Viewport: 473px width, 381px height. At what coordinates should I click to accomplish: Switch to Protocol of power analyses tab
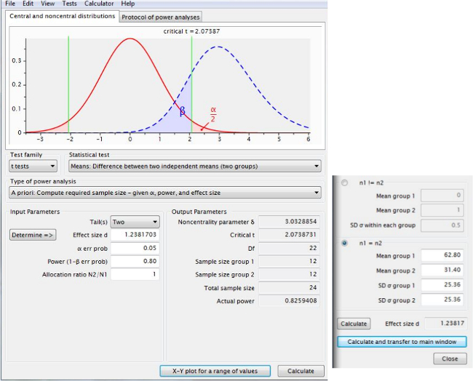click(160, 16)
